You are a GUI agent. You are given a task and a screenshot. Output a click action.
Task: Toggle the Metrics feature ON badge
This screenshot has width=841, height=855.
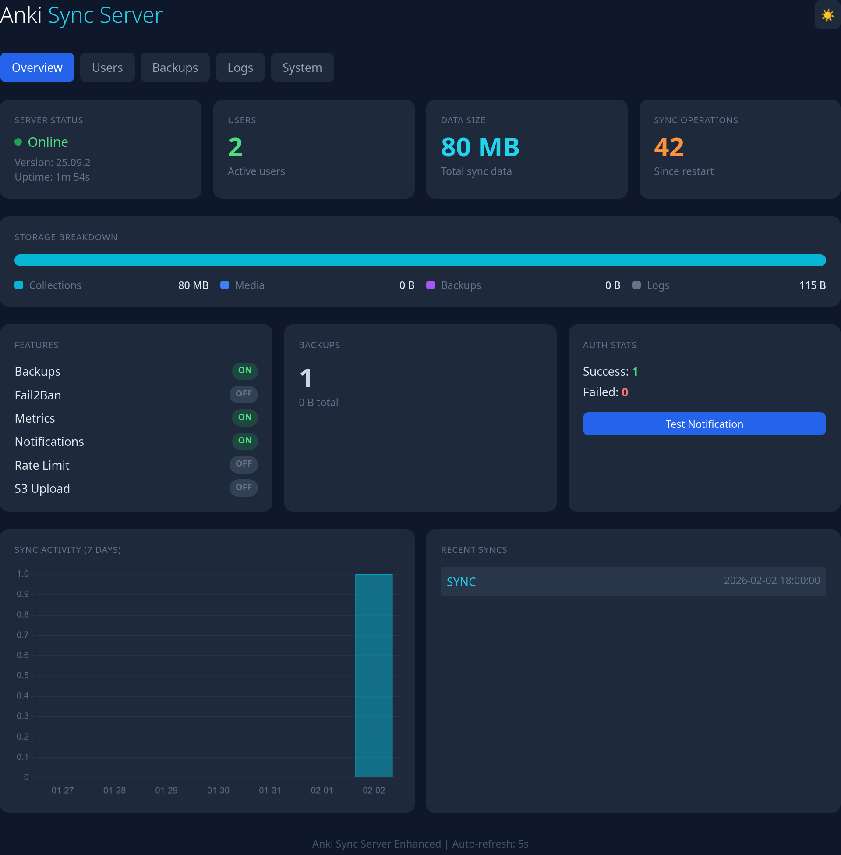pos(245,417)
